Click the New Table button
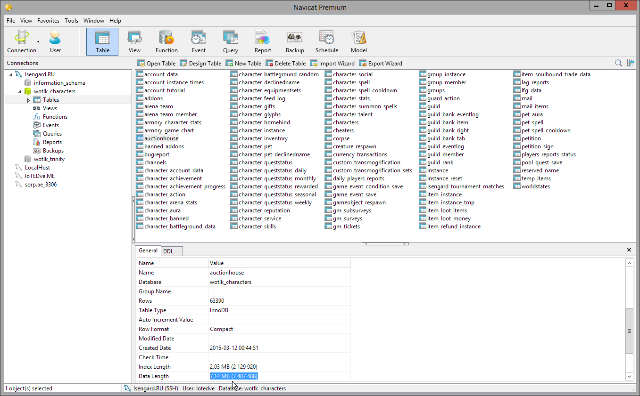This screenshot has height=396, width=640. [243, 63]
